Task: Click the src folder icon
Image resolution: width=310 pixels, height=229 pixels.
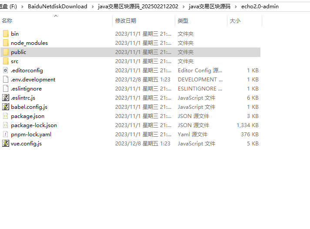Action: coord(6,61)
